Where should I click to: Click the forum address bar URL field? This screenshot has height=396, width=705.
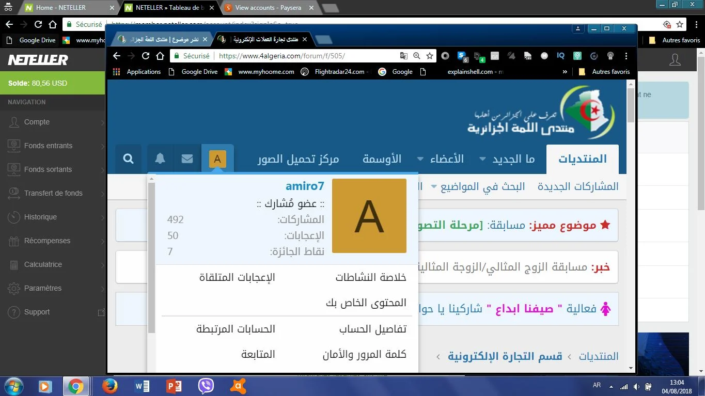coord(305,56)
